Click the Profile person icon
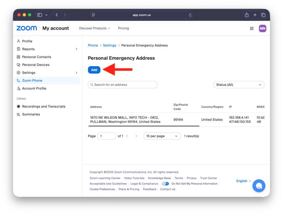The image size is (283, 214). [19, 41]
